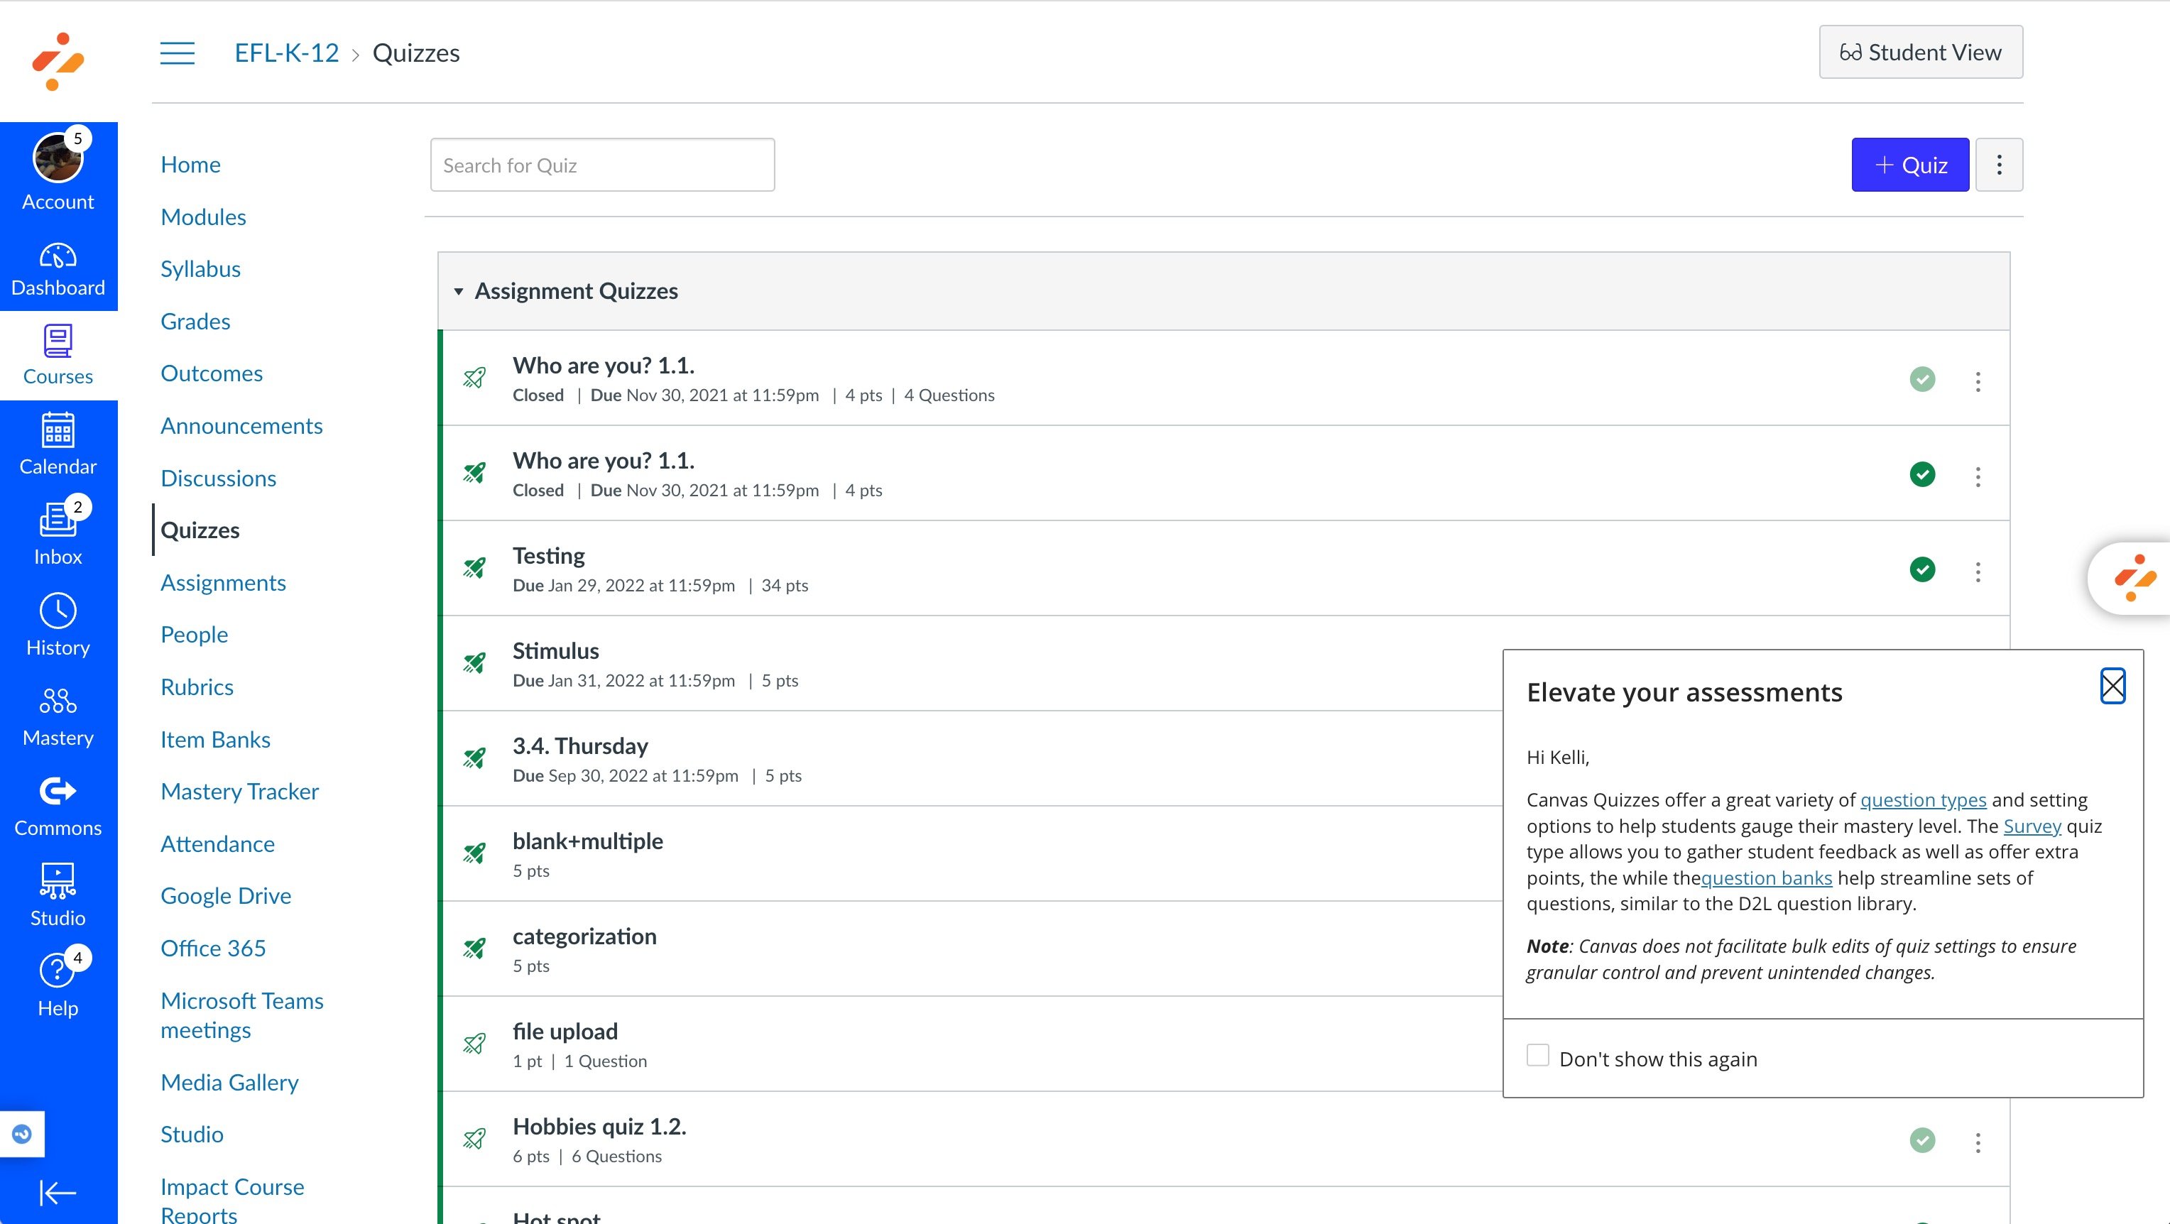Open Item Banks in course navigation
The width and height of the screenshot is (2170, 1224).
(215, 740)
